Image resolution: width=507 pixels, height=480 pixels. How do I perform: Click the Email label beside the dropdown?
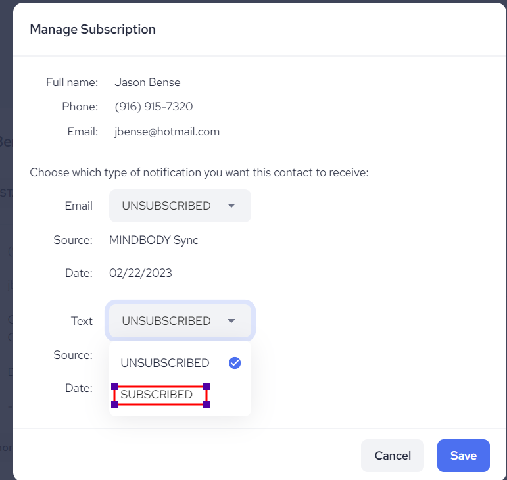[78, 206]
